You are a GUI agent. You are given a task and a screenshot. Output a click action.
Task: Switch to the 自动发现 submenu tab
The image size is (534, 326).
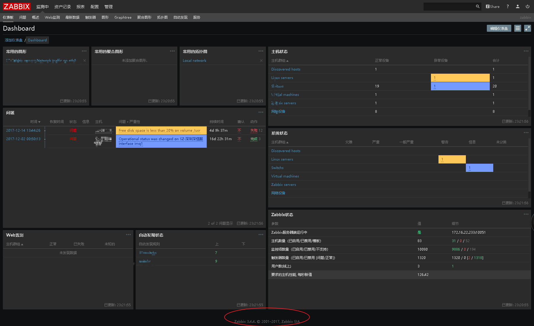[181, 17]
